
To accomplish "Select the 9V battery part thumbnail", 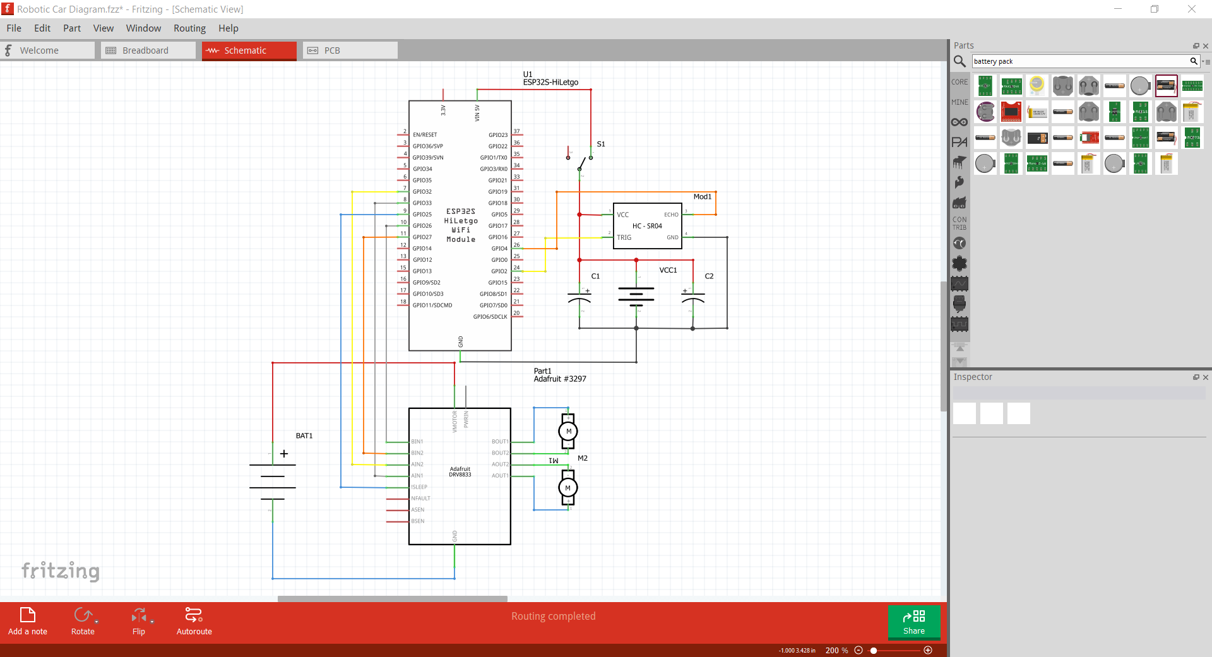I will click(1037, 138).
